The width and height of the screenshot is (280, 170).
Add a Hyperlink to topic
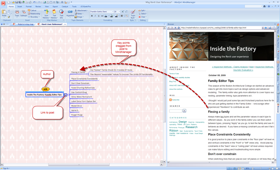click(70, 14)
